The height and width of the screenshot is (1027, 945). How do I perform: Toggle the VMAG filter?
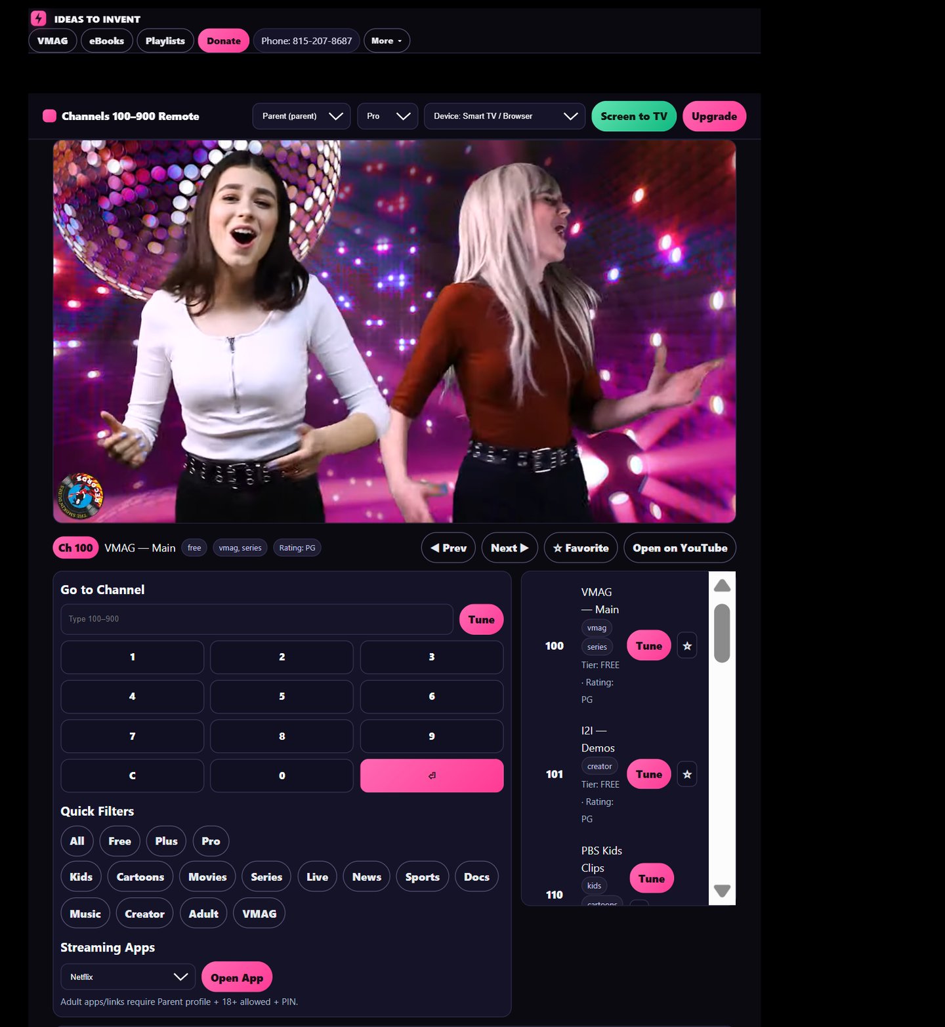click(x=259, y=914)
